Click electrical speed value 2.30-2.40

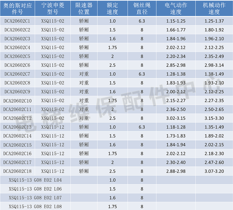176,162
